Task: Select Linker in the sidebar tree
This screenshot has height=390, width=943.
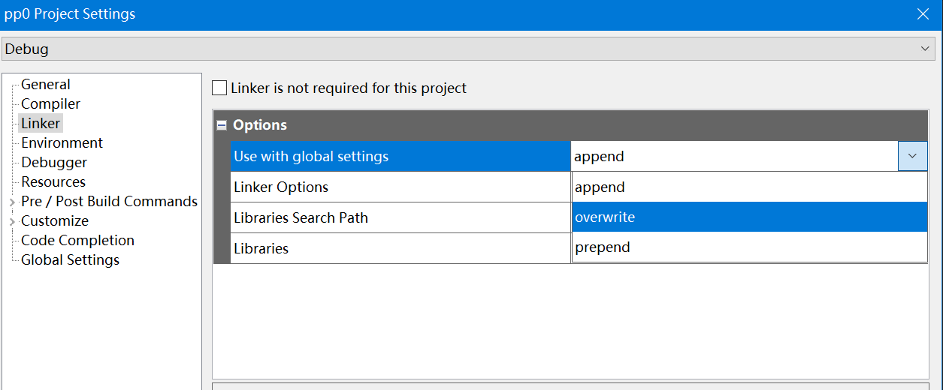Action: [41, 124]
